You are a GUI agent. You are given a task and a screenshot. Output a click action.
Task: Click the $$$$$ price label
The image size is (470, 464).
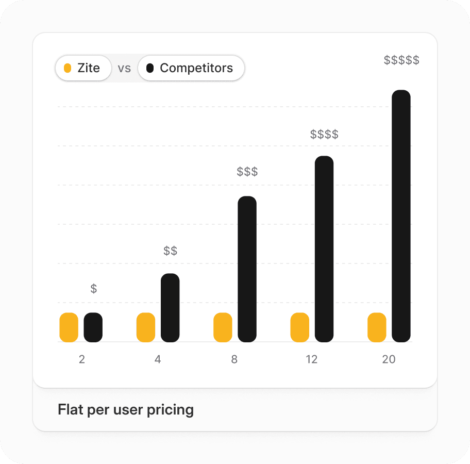[x=401, y=60]
